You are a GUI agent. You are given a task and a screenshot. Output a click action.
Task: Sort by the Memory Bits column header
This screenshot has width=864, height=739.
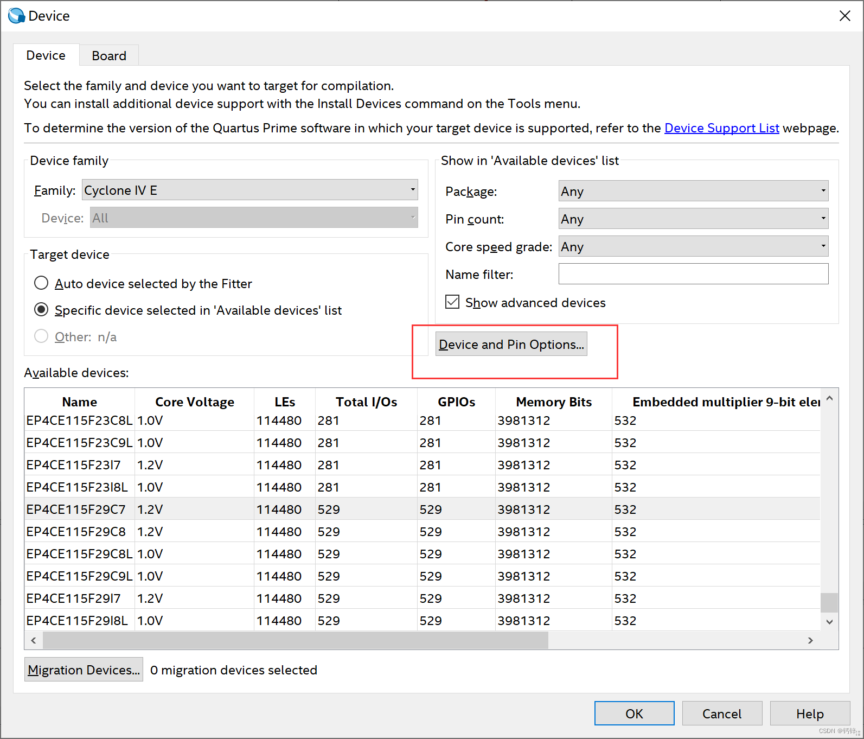coord(554,402)
